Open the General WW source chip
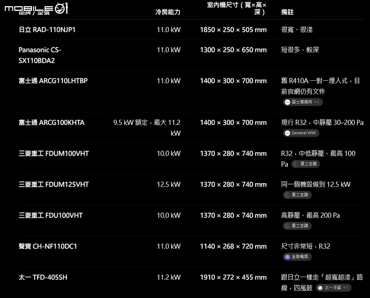Image resolution: width=370 pixels, height=298 pixels. tap(301, 133)
